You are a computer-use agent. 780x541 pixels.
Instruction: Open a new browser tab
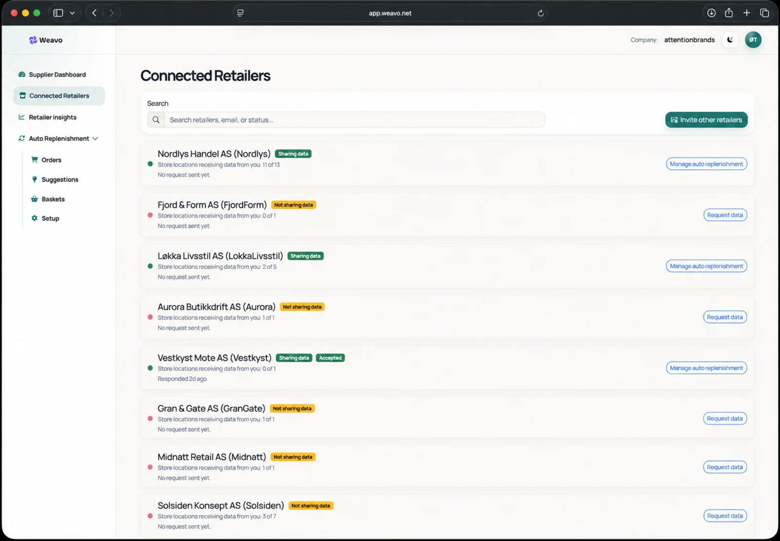(x=746, y=13)
